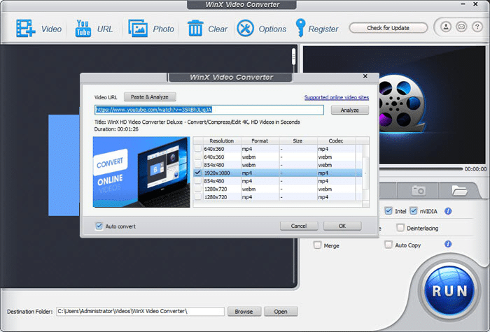The width and height of the screenshot is (490, 332).
Task: Toggle the Auto convert checkbox
Action: [x=99, y=226]
